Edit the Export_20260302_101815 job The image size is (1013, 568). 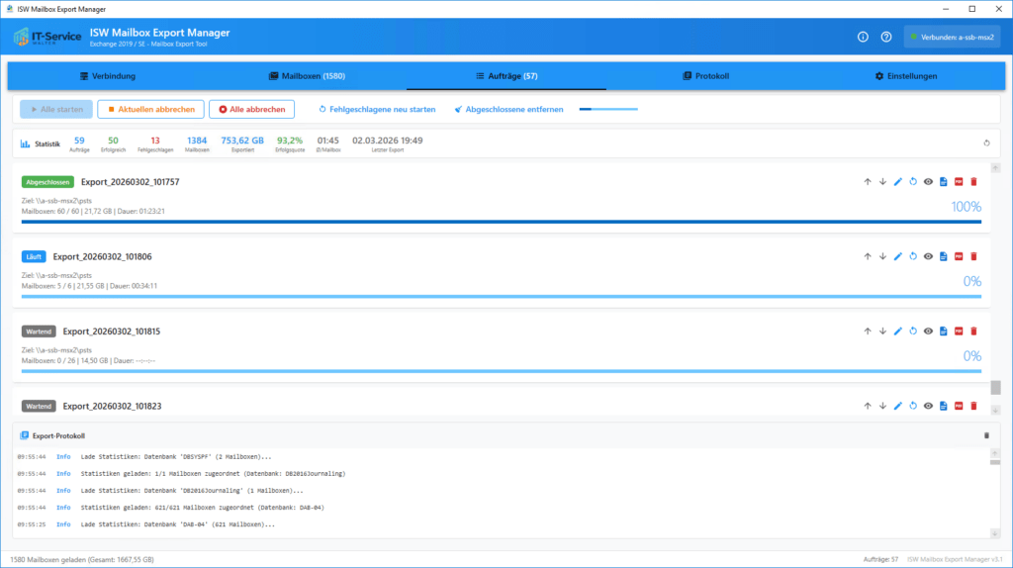pos(898,331)
